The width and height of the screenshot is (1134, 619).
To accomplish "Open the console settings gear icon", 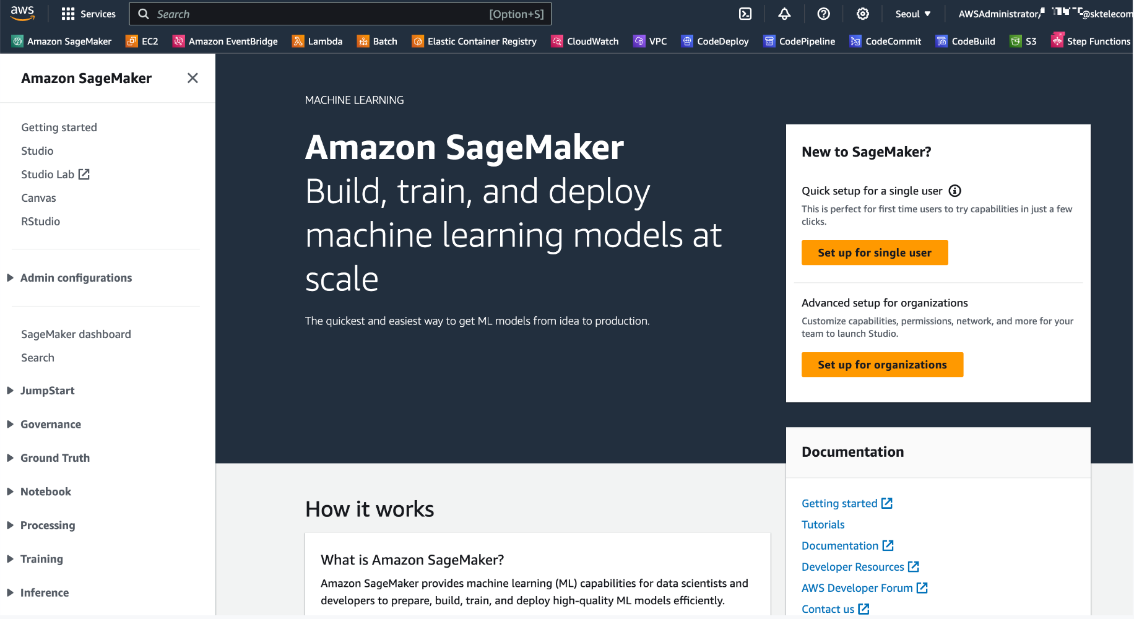I will pos(863,14).
